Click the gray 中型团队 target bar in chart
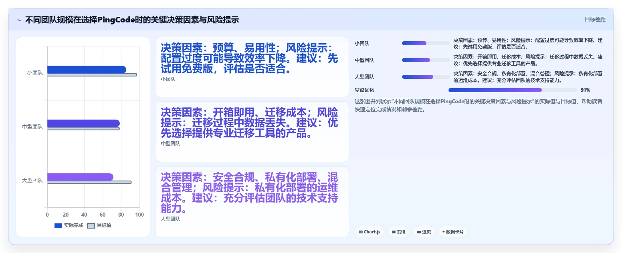Viewport: 622px width, 253px height. tap(83, 129)
